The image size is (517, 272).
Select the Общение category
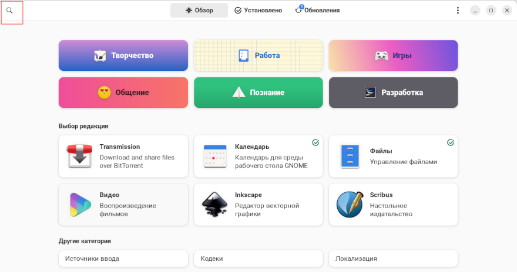123,93
